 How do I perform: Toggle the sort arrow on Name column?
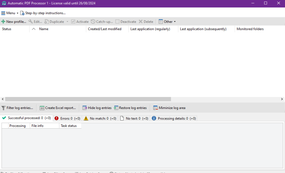[34, 29]
